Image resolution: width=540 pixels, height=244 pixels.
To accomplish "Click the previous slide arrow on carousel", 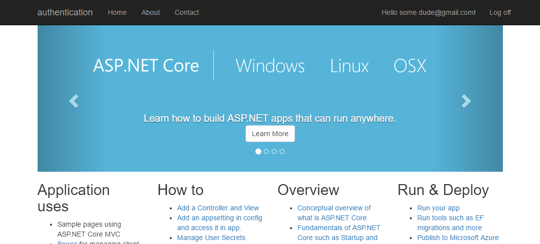I will [74, 101].
